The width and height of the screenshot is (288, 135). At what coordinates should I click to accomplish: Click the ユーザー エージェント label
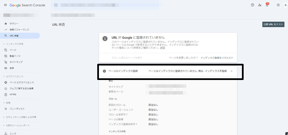tap(121, 110)
